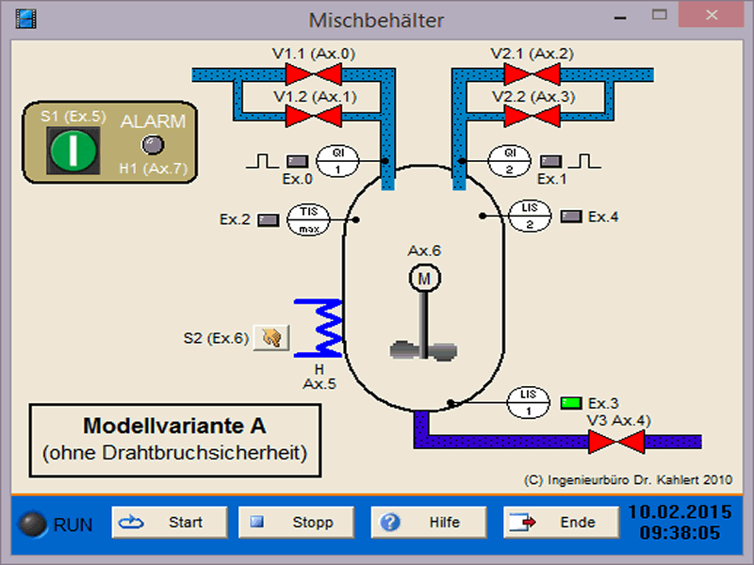Click the TIS max sensor bubble
Viewport: 754px width, 565px height.
(x=308, y=219)
